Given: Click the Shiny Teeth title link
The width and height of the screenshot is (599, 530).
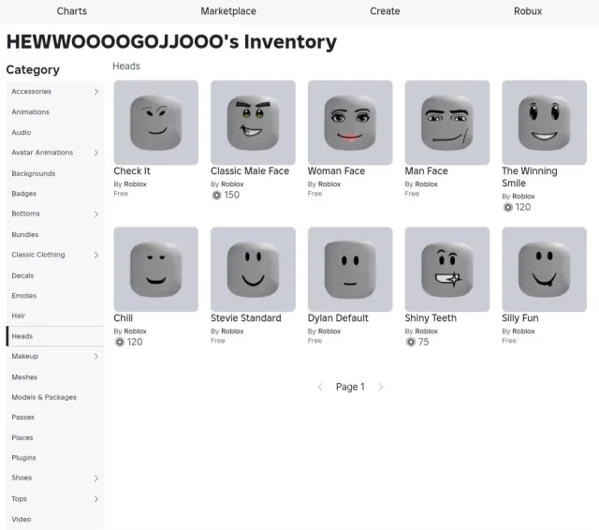Looking at the screenshot, I should click(x=431, y=318).
